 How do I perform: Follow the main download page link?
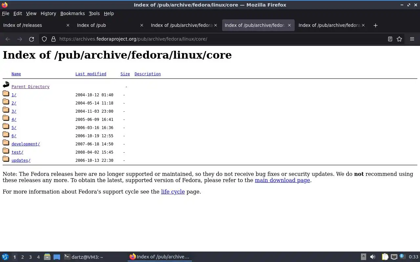coord(283,180)
